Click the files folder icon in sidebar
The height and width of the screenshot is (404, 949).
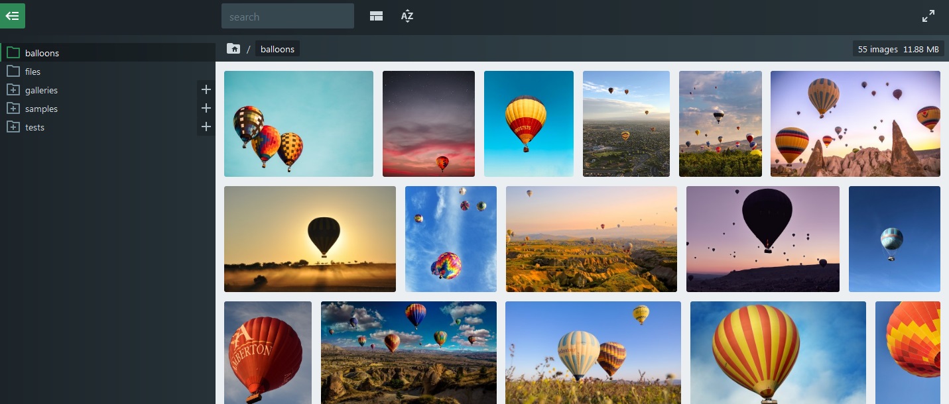[13, 72]
